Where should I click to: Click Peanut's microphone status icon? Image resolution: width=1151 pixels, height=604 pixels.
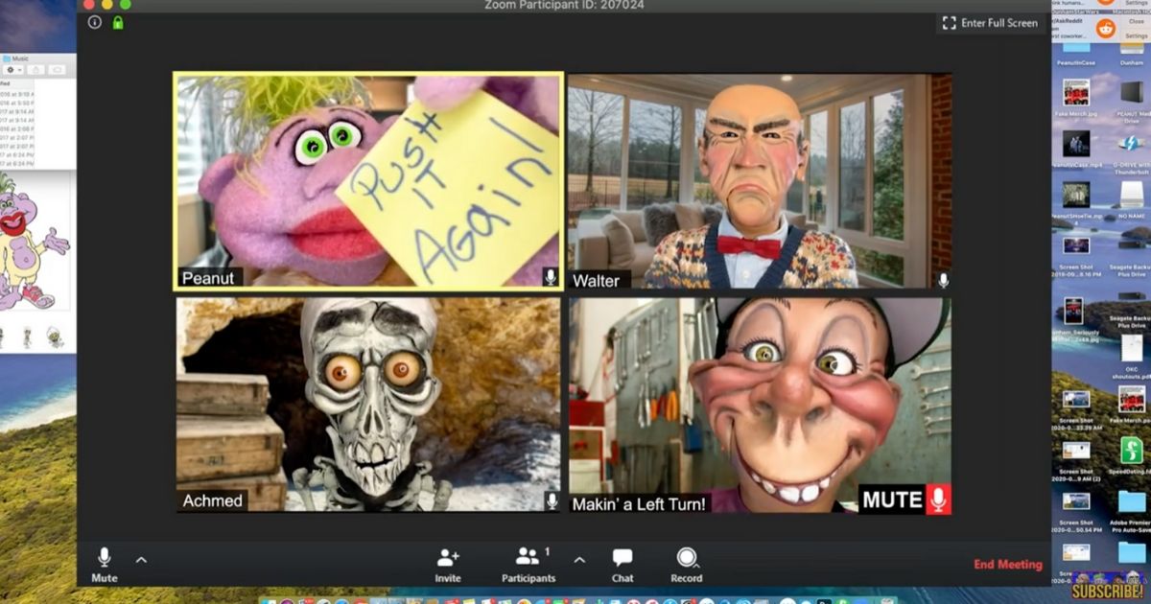pyautogui.click(x=551, y=277)
